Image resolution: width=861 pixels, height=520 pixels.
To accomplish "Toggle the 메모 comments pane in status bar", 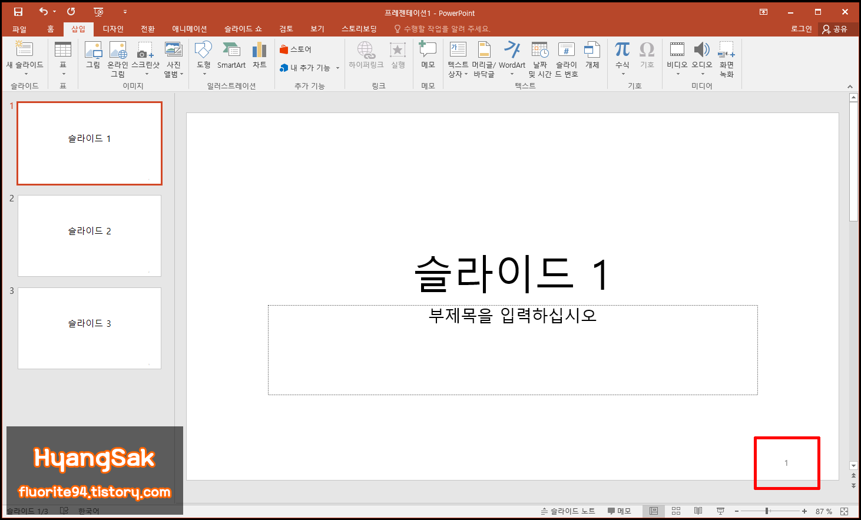I will (619, 511).
